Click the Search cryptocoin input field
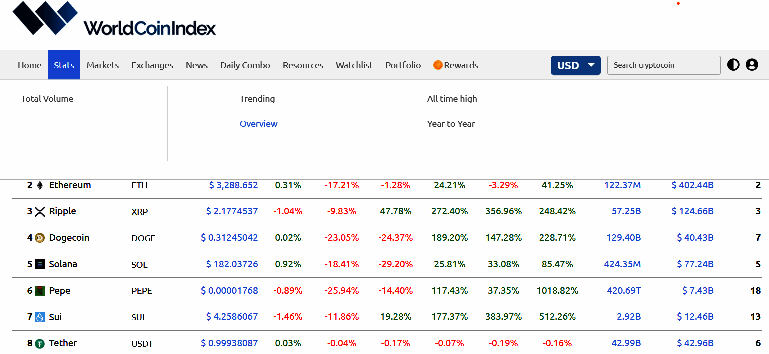The width and height of the screenshot is (769, 354). tap(664, 65)
